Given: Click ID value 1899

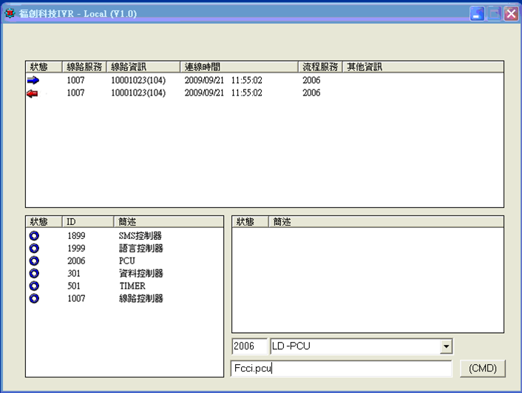Looking at the screenshot, I should pos(76,236).
